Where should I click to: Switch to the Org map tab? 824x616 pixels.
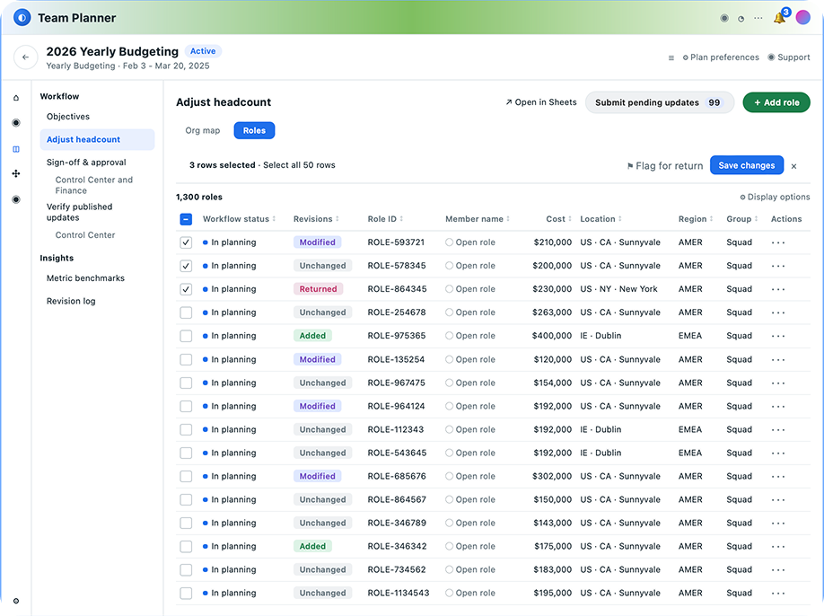[x=202, y=130]
